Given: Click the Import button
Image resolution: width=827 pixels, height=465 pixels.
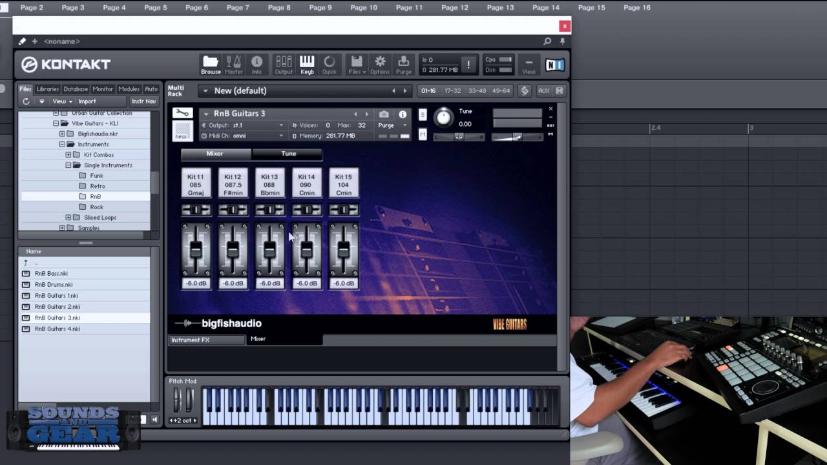Looking at the screenshot, I should pos(87,101).
